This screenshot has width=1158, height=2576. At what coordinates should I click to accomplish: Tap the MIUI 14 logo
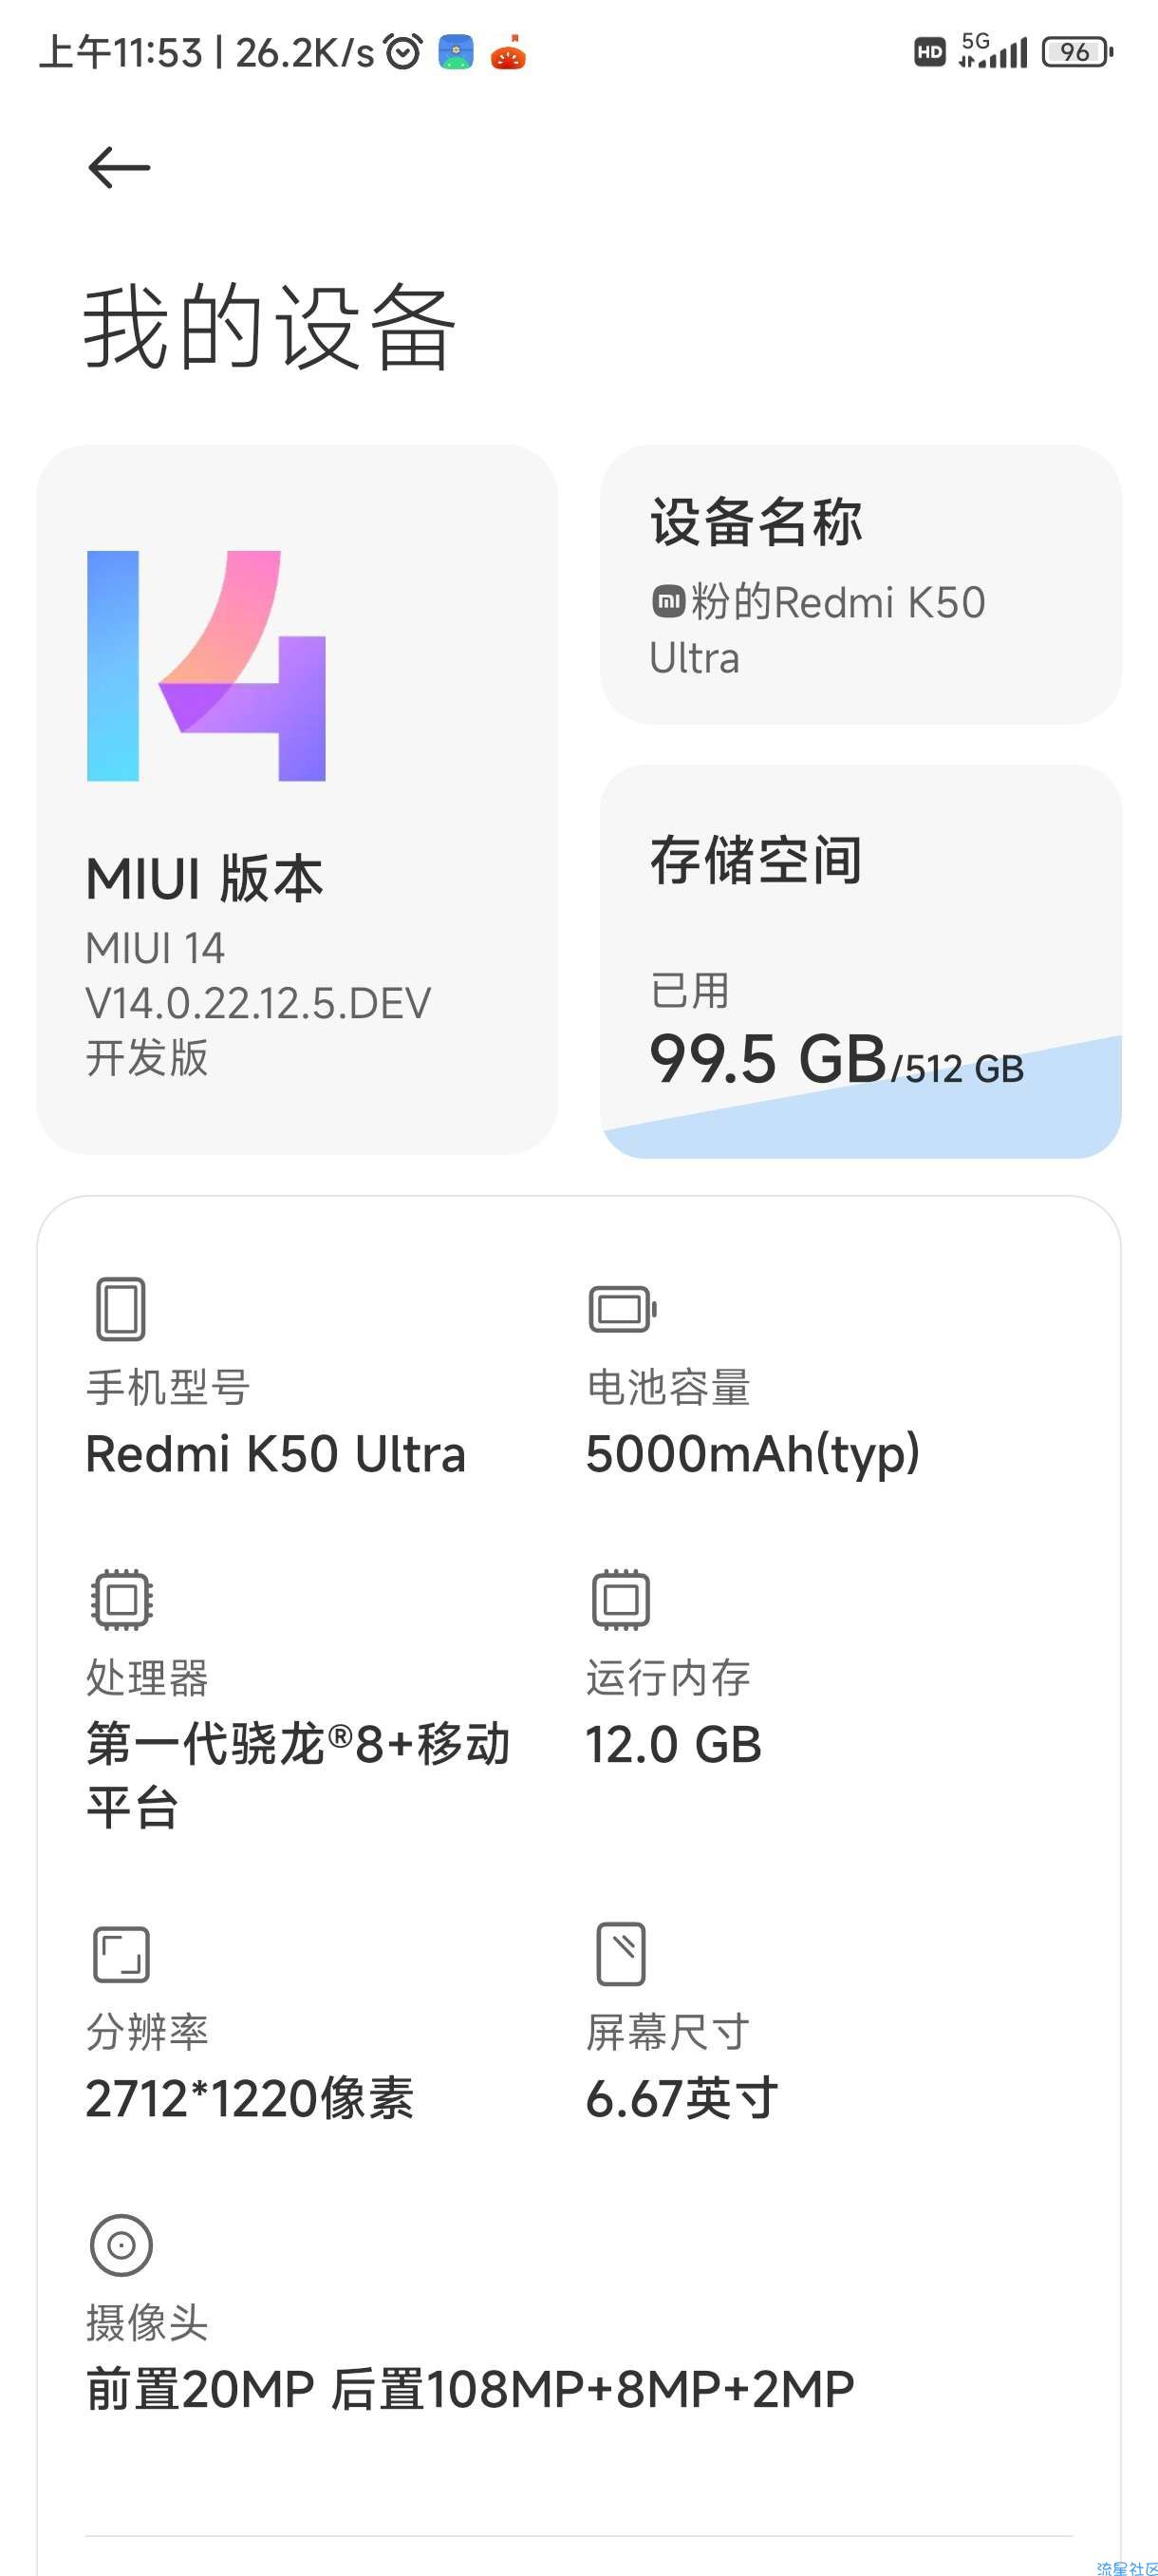206,665
